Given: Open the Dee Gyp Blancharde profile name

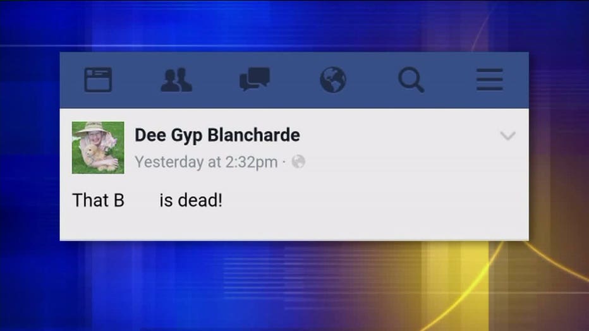Looking at the screenshot, I should [217, 135].
